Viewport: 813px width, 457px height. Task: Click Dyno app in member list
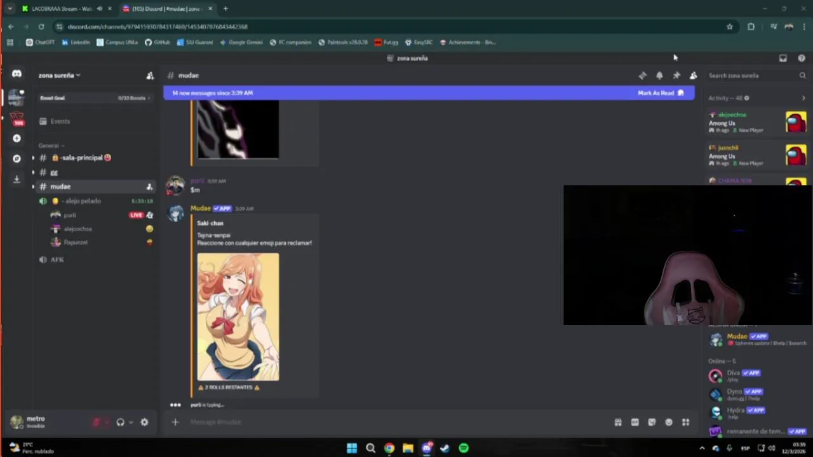click(757, 394)
